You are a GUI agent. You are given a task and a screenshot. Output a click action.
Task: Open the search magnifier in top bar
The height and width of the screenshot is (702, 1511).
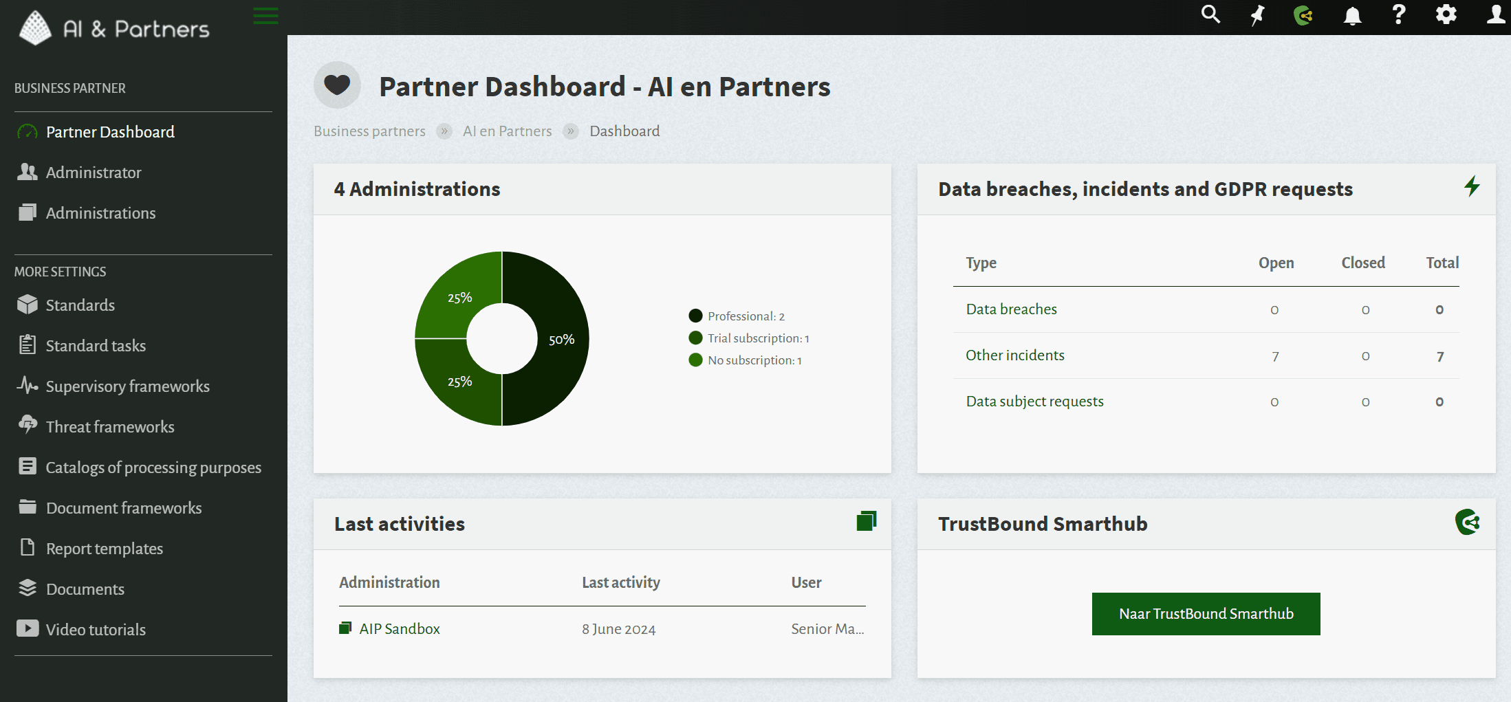1210,14
